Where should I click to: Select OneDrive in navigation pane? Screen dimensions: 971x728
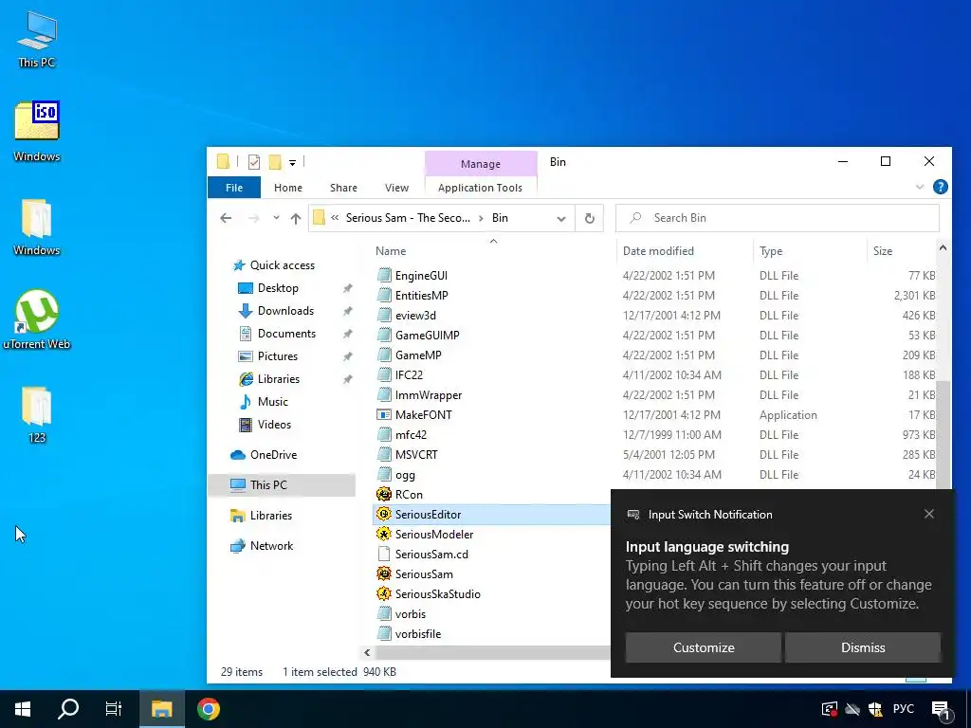click(x=273, y=455)
